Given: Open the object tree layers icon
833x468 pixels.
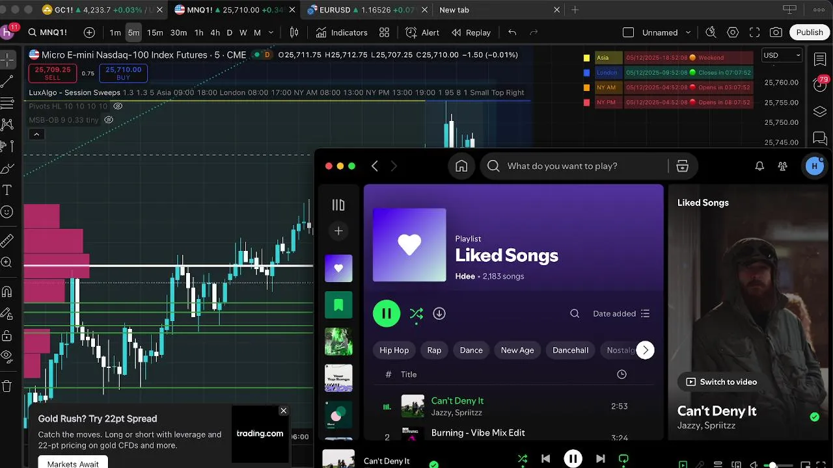Looking at the screenshot, I should 820,111.
